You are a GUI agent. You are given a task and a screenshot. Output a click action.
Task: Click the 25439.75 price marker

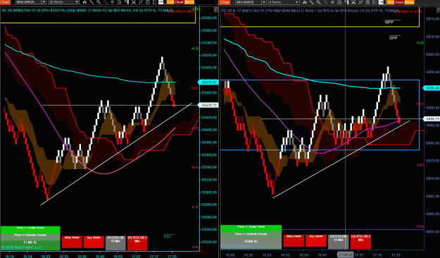pyautogui.click(x=208, y=105)
